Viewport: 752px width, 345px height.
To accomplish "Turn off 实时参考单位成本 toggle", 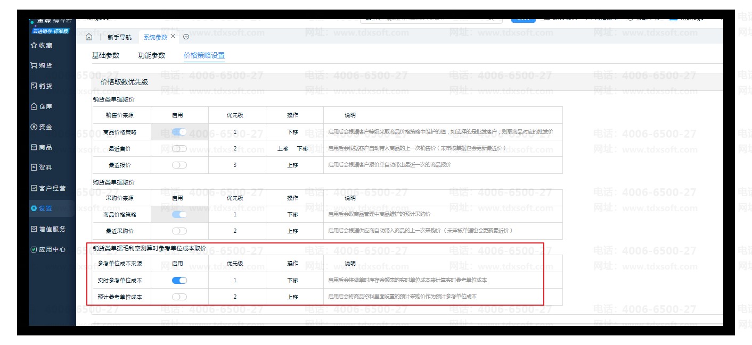I will coord(179,280).
